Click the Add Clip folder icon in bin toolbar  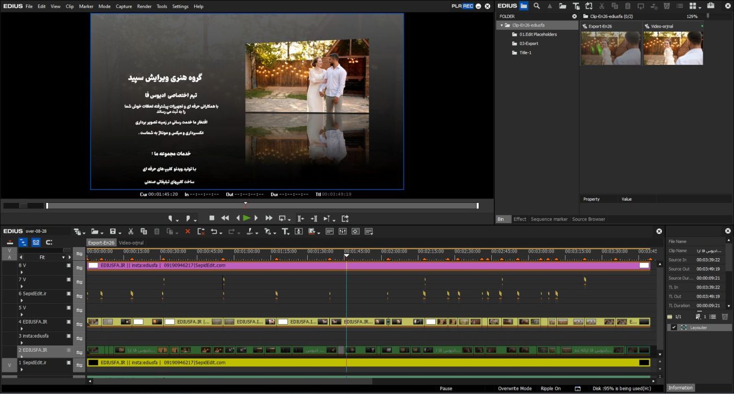coord(562,6)
